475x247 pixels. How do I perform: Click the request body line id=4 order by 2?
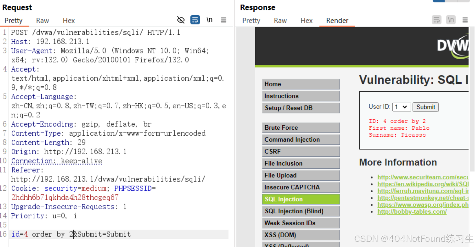(71, 234)
